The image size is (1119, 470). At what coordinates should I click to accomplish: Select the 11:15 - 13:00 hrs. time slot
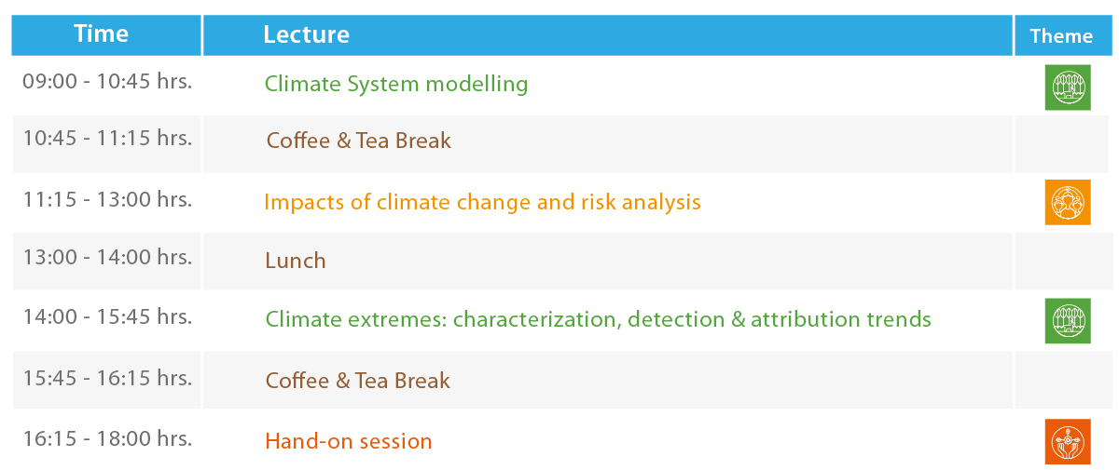[x=107, y=198]
